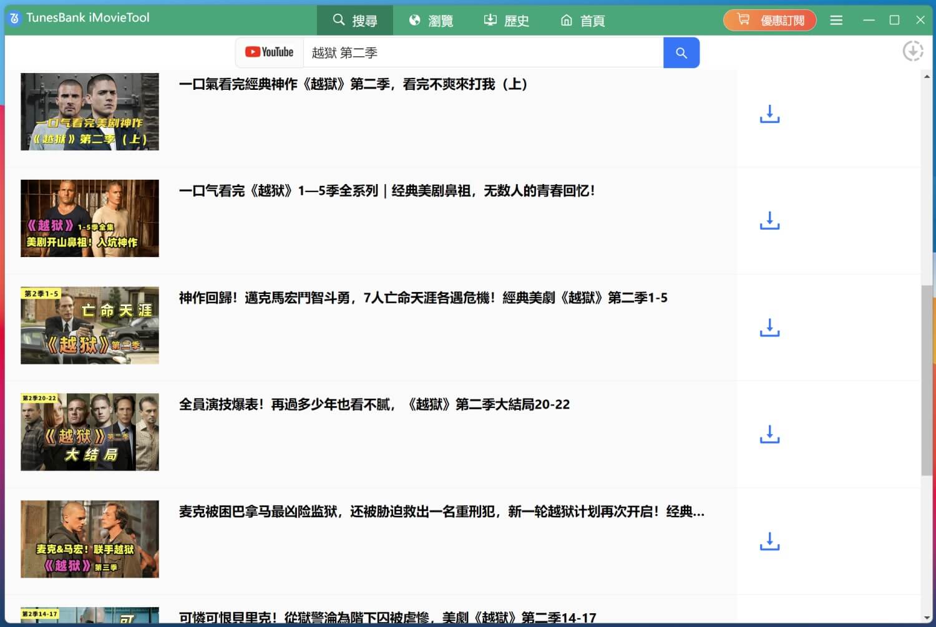Open the 神作回歸 video title link

tap(423, 298)
